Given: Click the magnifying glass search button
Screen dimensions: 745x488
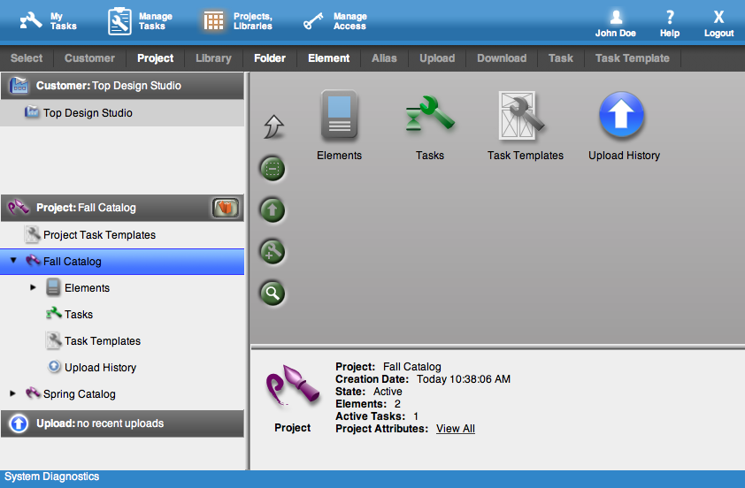Looking at the screenshot, I should [x=272, y=293].
